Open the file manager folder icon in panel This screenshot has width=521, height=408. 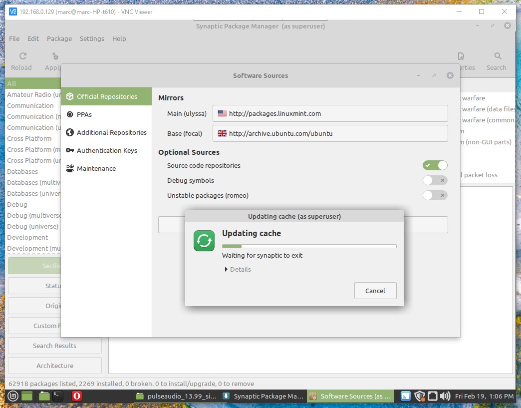[44, 396]
